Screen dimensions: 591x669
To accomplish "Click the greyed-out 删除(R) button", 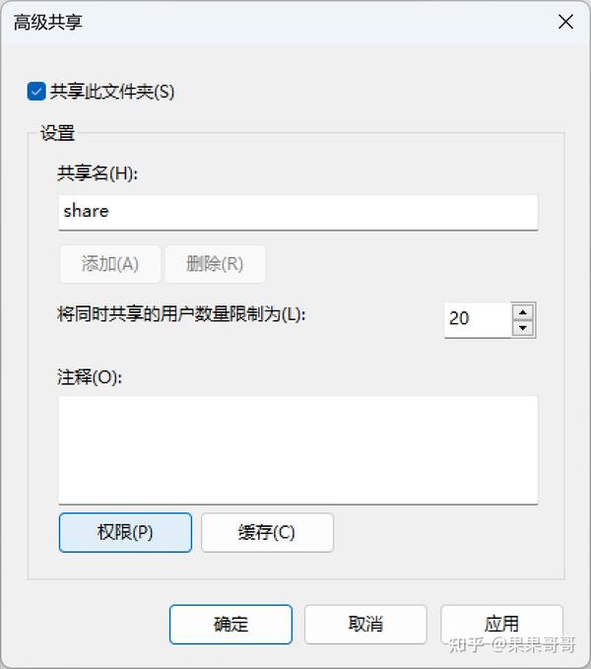I will 215,264.
